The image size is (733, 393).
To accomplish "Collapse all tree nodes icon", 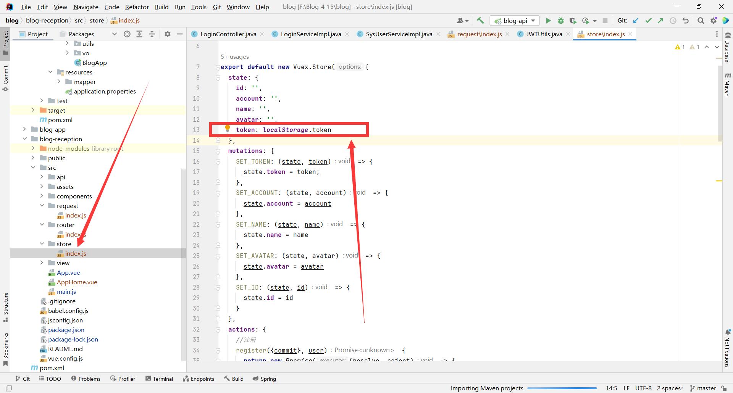I will [x=152, y=34].
